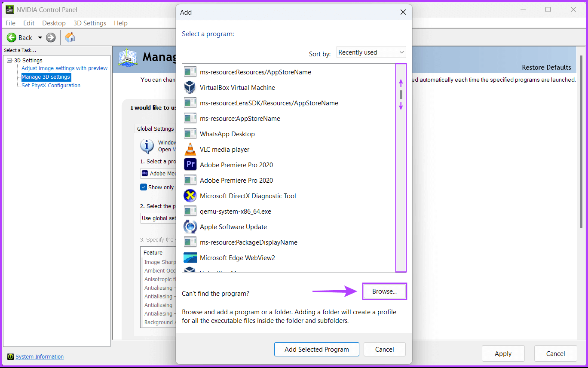Click the ms-resource:PackageDisplayName icon
Image resolution: width=588 pixels, height=368 pixels.
coord(190,242)
